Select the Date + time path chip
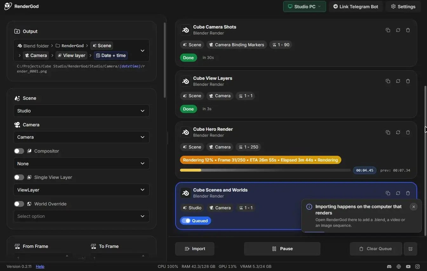Image resolution: width=427 pixels, height=271 pixels. [x=111, y=55]
